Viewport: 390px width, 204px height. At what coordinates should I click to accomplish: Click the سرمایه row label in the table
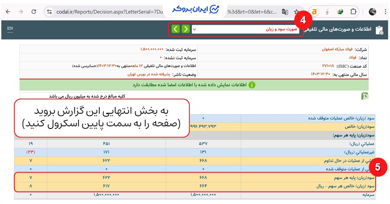[x=368, y=195]
